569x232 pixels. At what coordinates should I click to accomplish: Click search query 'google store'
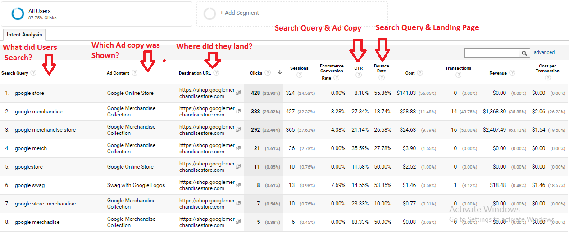point(29,93)
